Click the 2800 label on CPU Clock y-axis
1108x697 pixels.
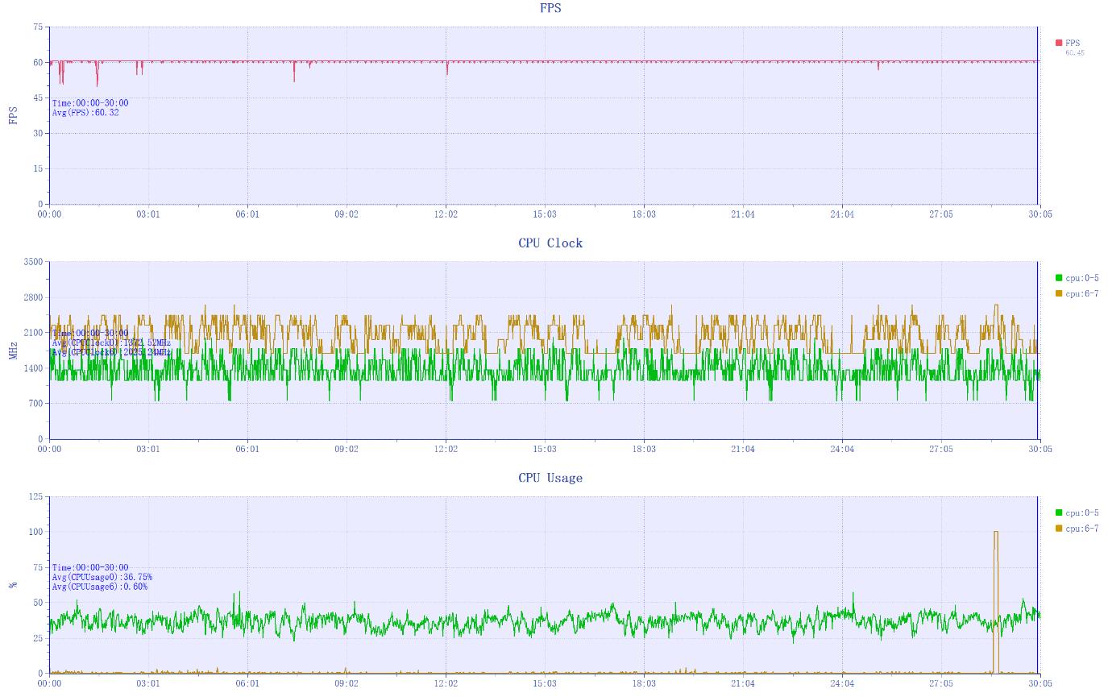pyautogui.click(x=34, y=298)
